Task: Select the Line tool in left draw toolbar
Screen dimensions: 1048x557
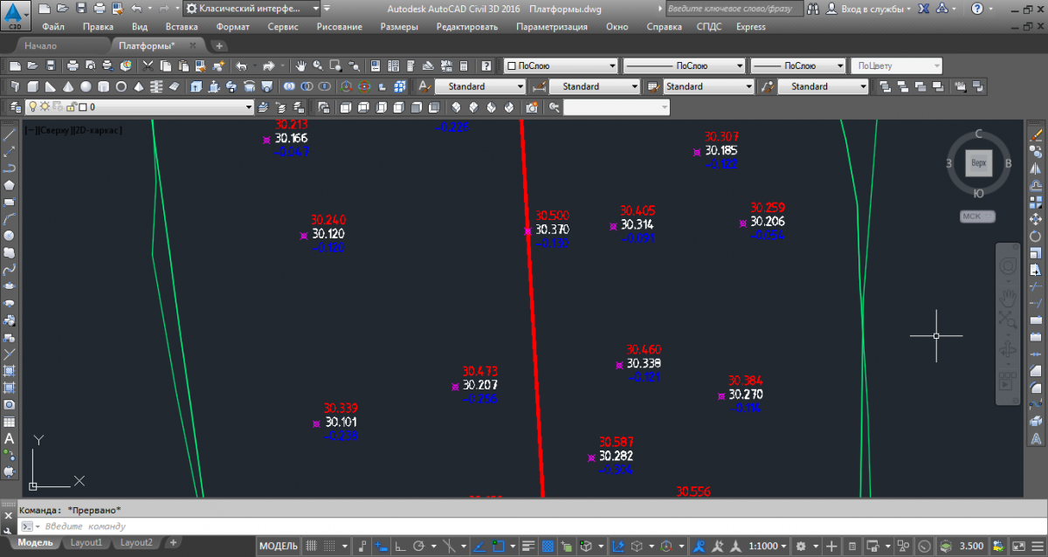Action: 10,134
